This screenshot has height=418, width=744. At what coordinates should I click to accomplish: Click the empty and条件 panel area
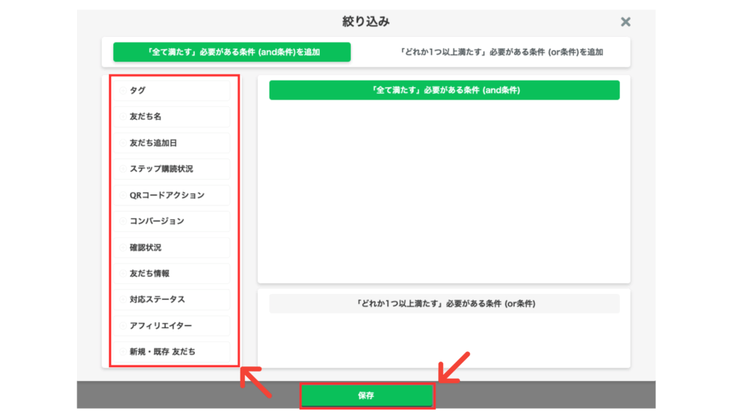point(444,189)
